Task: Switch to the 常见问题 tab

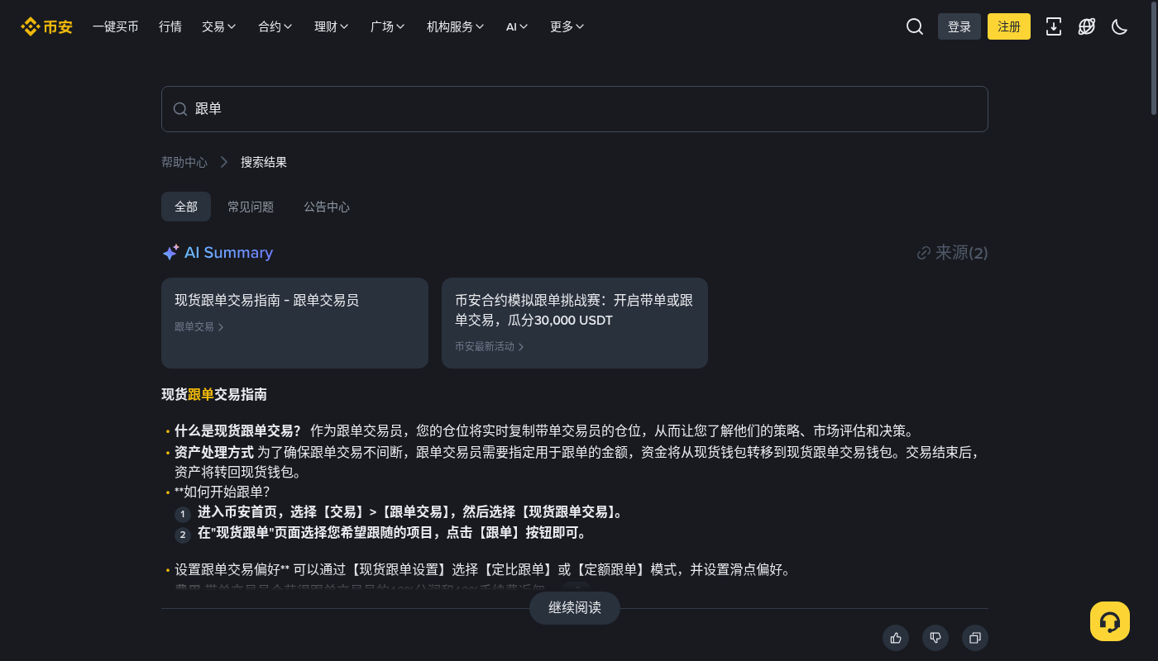Action: [x=251, y=207]
